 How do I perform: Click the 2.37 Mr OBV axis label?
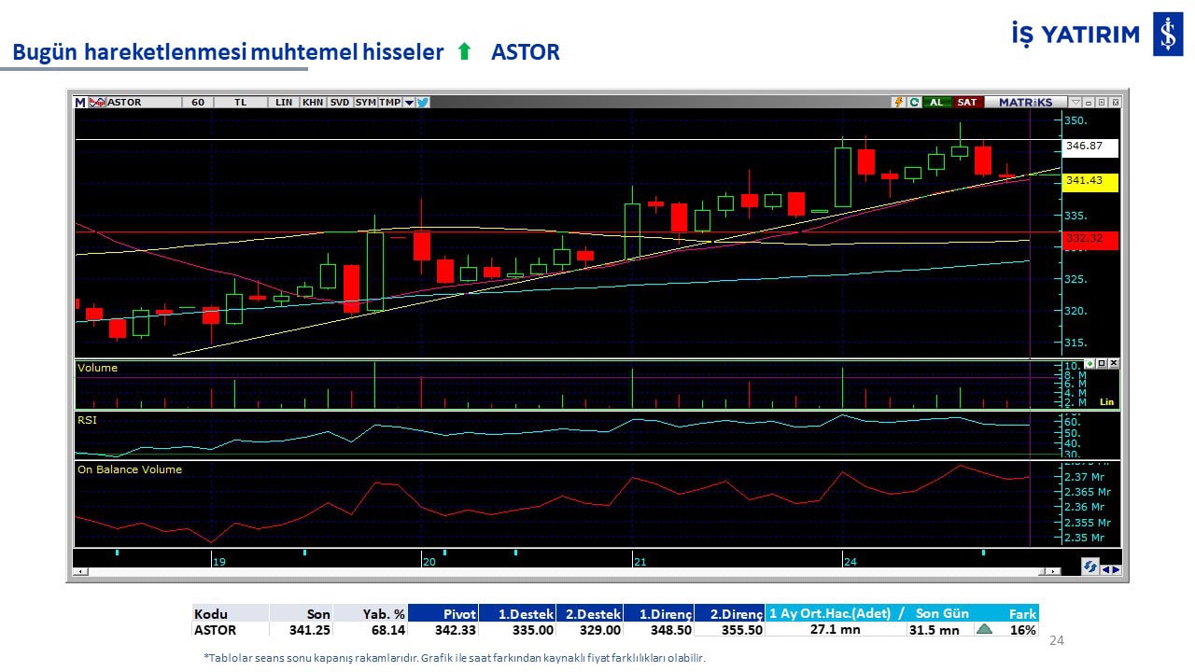coord(1086,477)
